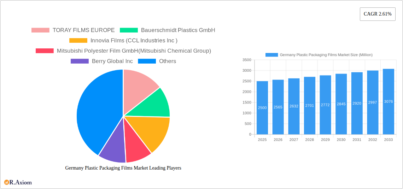Click the 2031 bar showing 2920

(357, 103)
